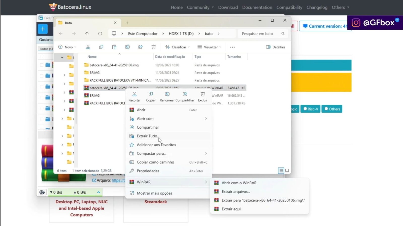Click the Detalhes pane button
The width and height of the screenshot is (403, 226).
click(276, 47)
